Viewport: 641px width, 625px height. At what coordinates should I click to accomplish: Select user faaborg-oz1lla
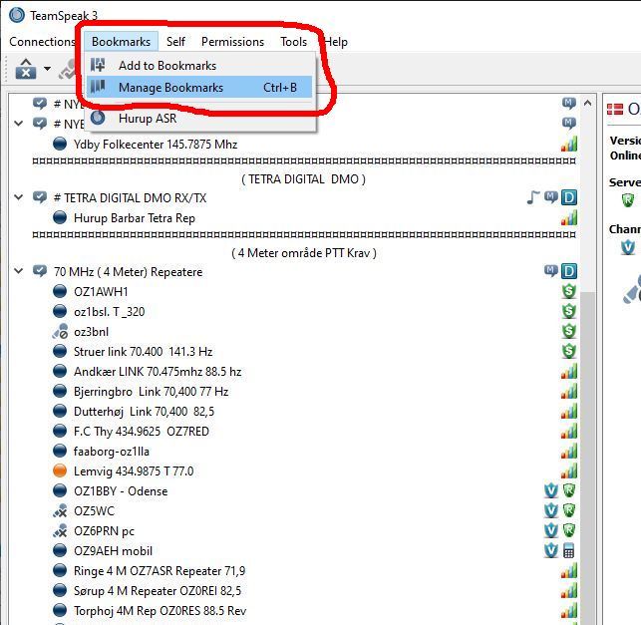[x=112, y=452]
